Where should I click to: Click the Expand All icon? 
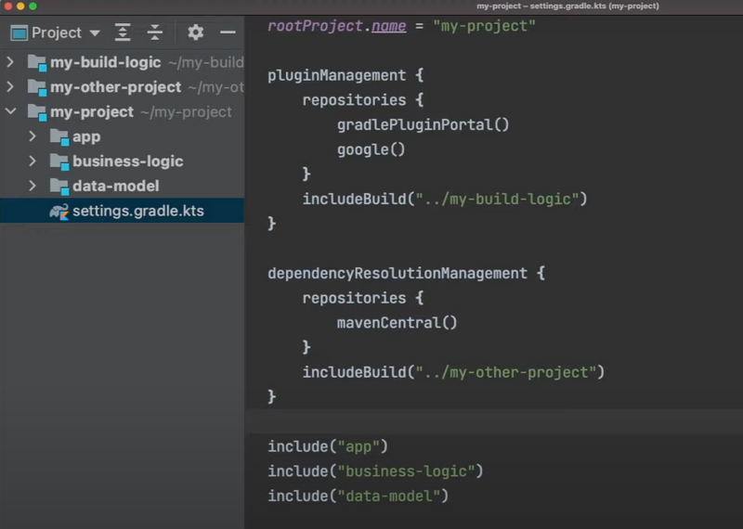coord(123,32)
